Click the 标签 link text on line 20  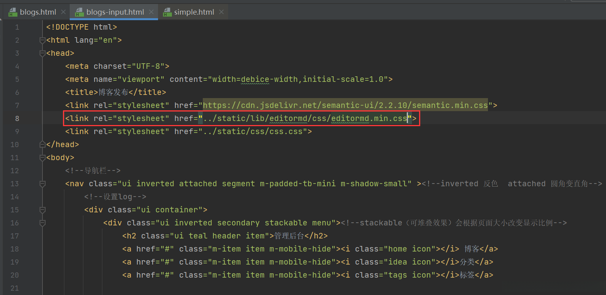(x=467, y=275)
